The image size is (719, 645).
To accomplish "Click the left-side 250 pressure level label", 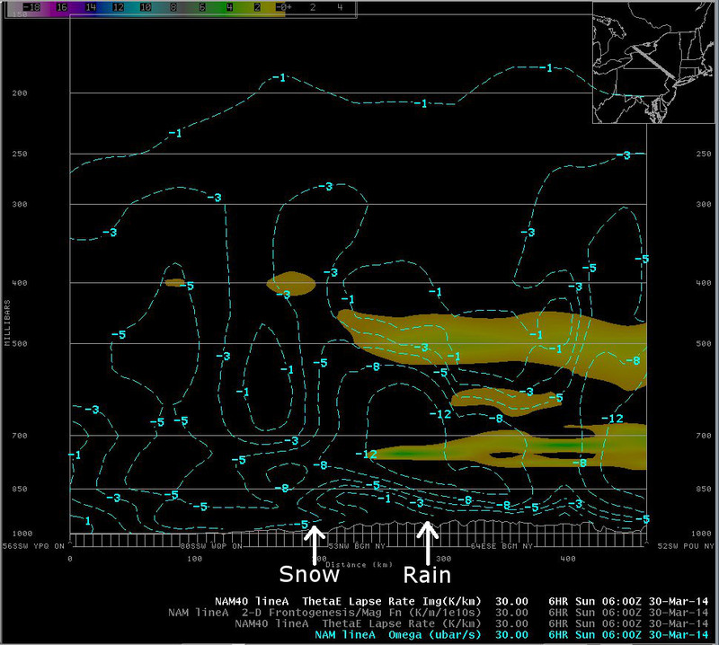I will (20, 154).
